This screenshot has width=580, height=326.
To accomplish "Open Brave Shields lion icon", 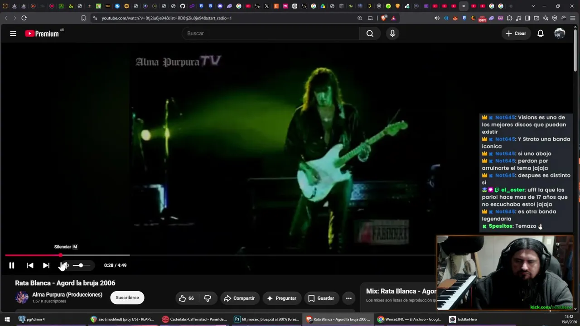I will [x=384, y=18].
